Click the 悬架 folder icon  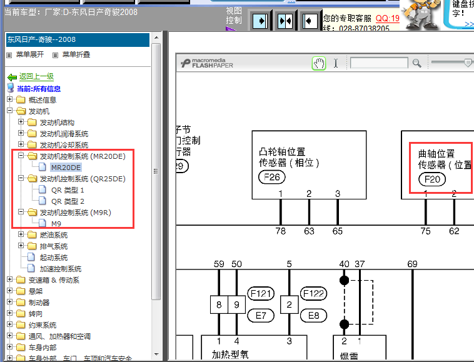(x=21, y=291)
